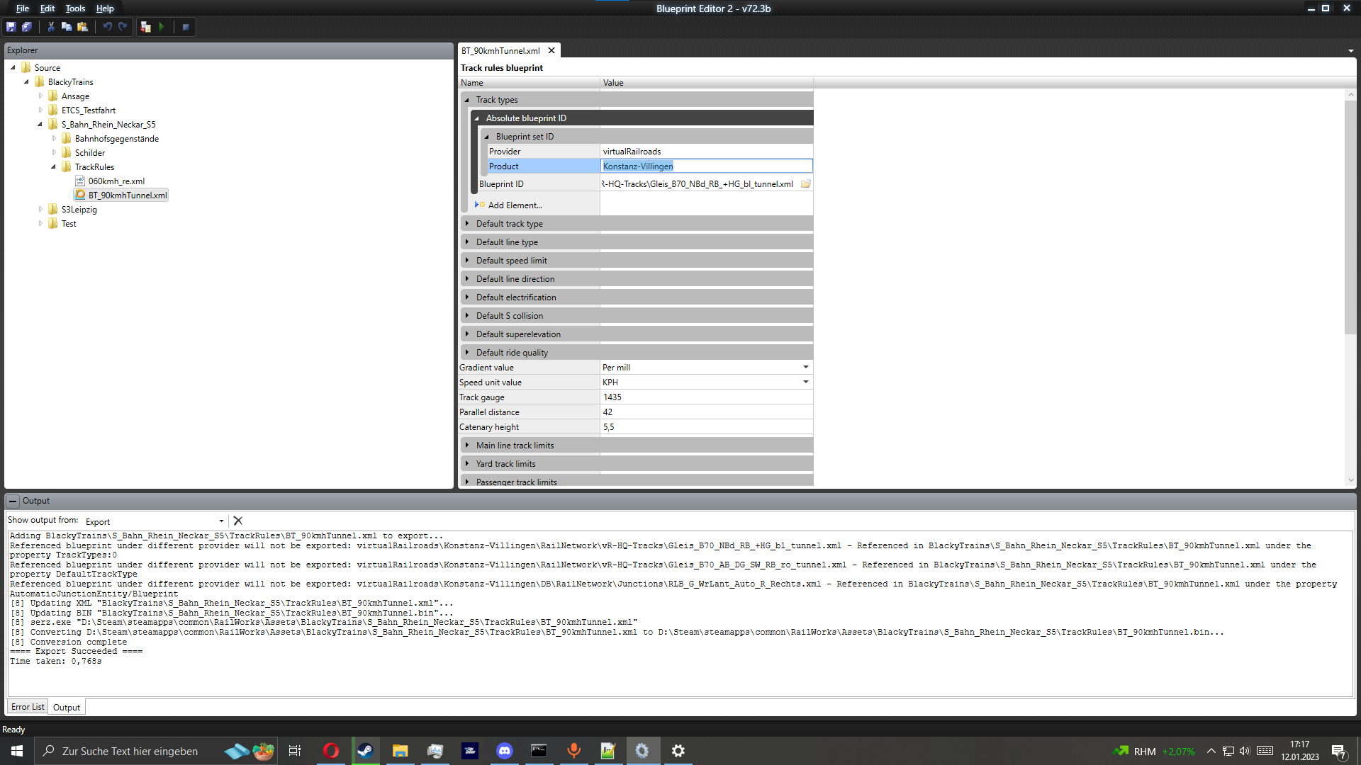Switch to the Error List tab
Viewport: 1361px width, 765px height.
(x=28, y=707)
